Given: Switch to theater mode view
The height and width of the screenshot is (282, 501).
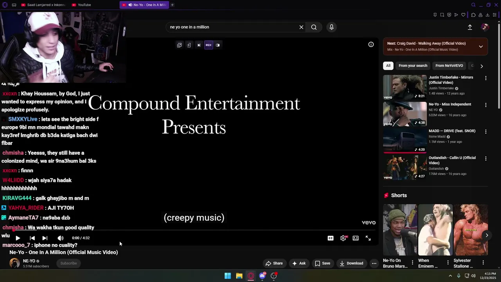Looking at the screenshot, I should 355,238.
